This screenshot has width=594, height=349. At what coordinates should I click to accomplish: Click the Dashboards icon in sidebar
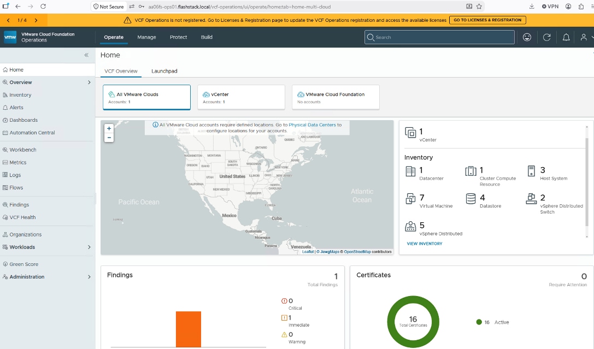pos(5,120)
